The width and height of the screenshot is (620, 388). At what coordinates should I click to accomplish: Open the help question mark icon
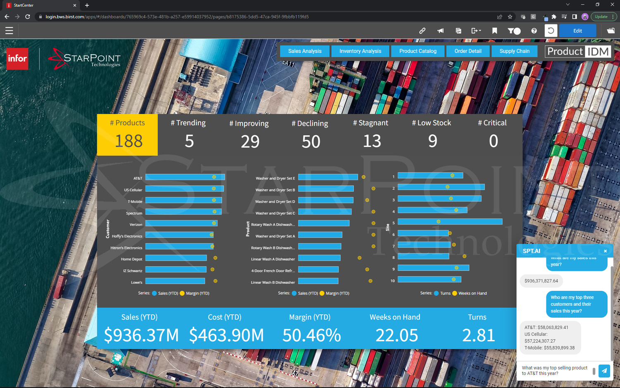pyautogui.click(x=534, y=31)
